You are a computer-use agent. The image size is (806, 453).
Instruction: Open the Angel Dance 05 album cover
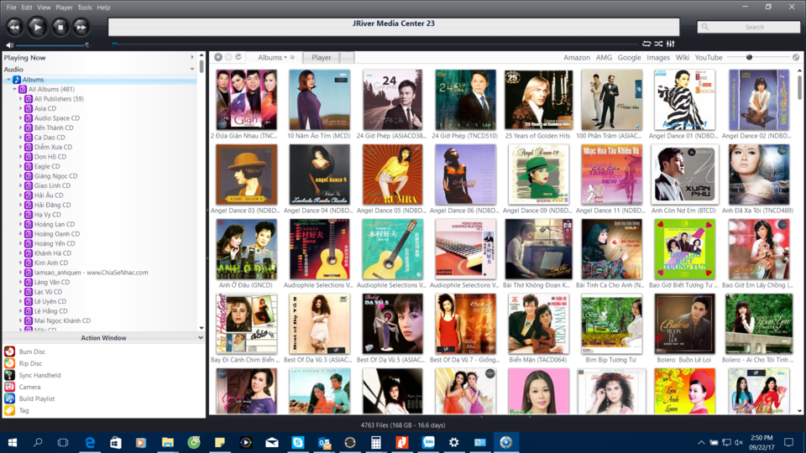coord(392,174)
